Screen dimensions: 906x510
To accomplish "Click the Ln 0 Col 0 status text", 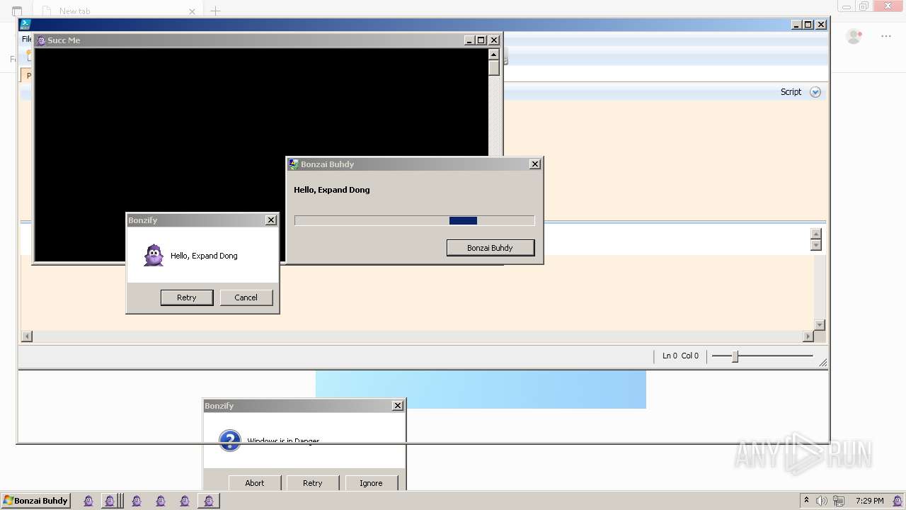I will click(x=680, y=356).
